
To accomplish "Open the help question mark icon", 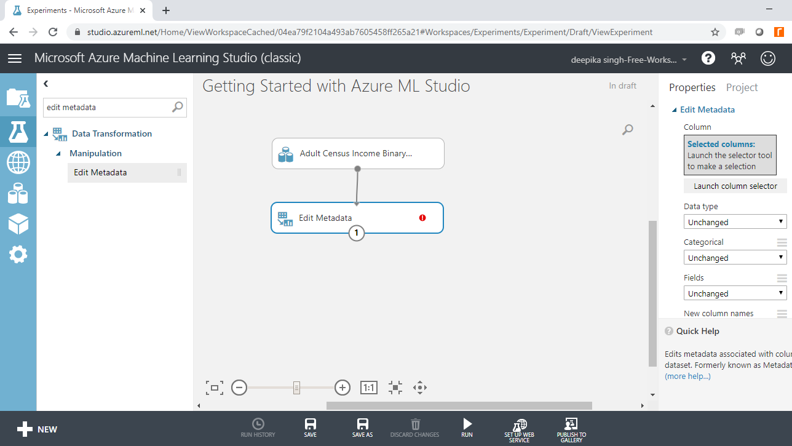I will (x=708, y=58).
